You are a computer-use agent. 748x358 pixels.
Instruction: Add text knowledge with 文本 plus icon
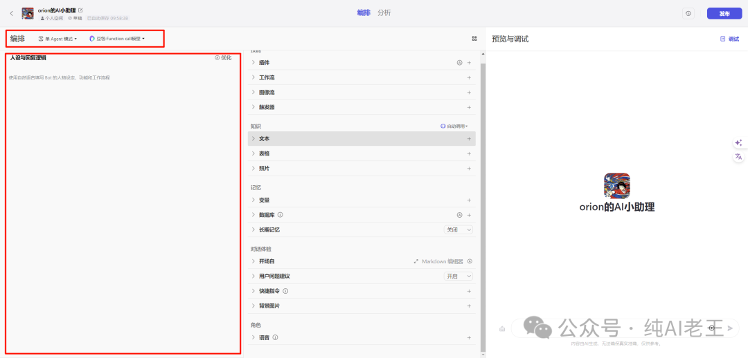[469, 138]
